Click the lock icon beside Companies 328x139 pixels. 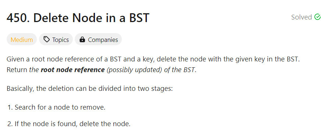point(82,39)
